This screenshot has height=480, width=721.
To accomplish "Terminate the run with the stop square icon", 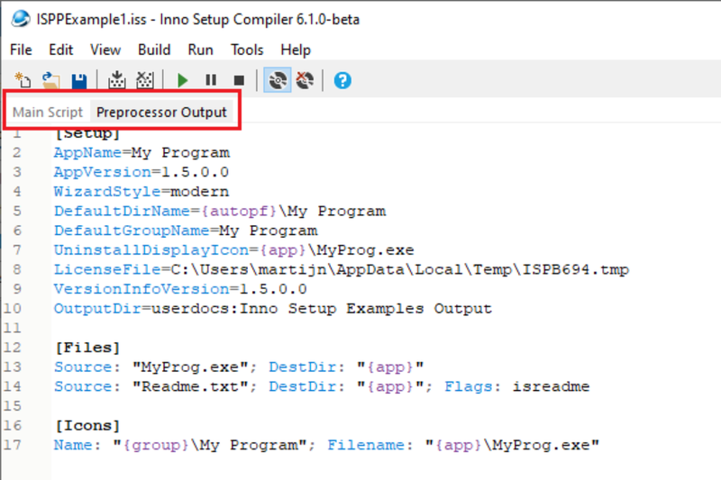I will [x=239, y=81].
